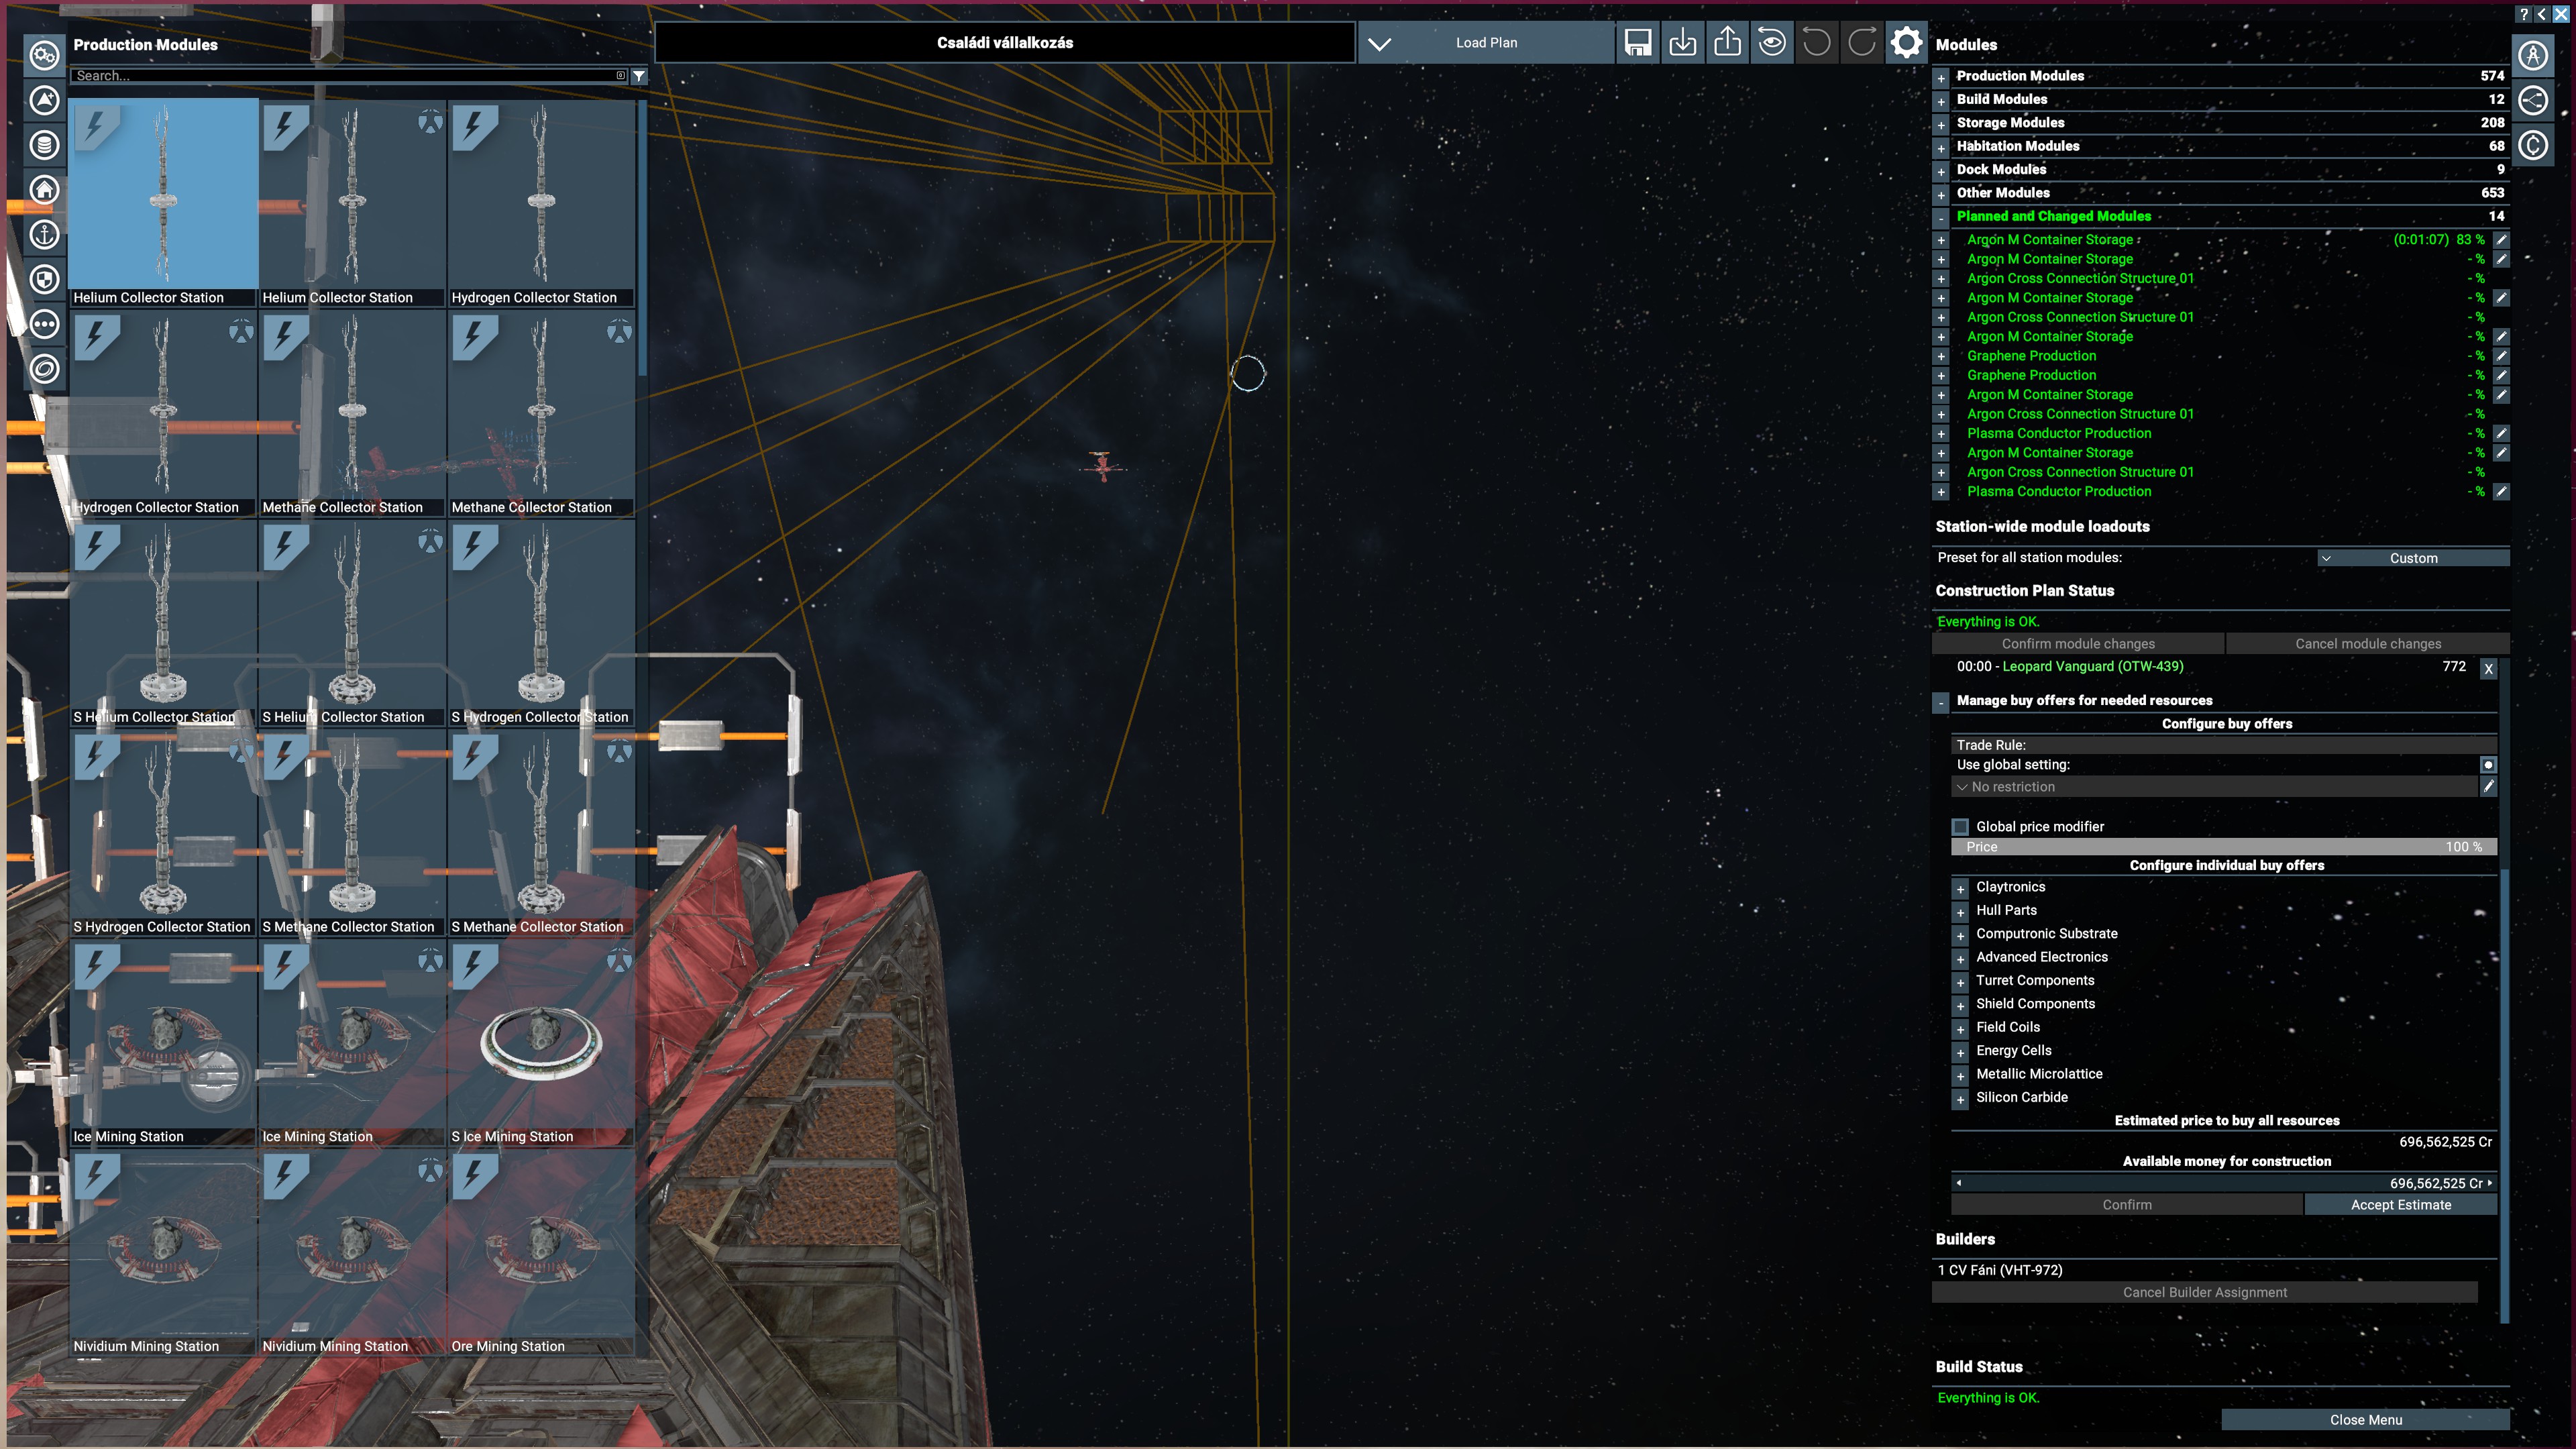Collapse the Planned and Changed Modules section

(1941, 218)
